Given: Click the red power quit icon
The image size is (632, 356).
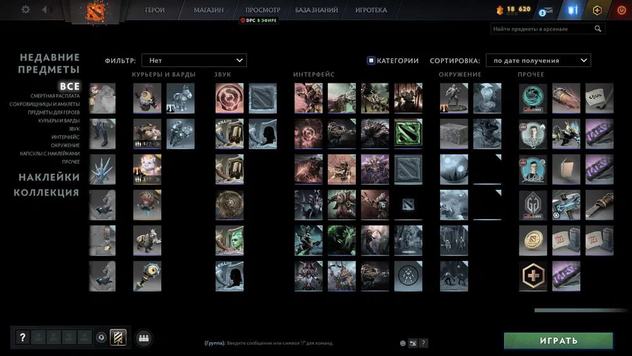Looking at the screenshot, I should [621, 10].
